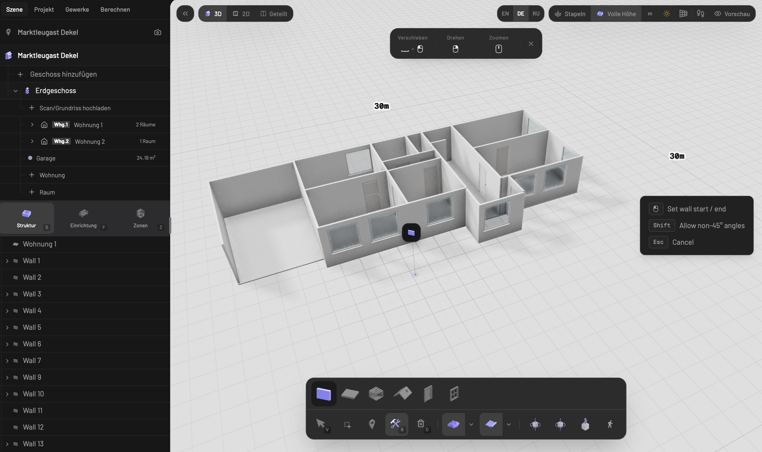Select the door tool
The width and height of the screenshot is (762, 452).
click(x=428, y=393)
